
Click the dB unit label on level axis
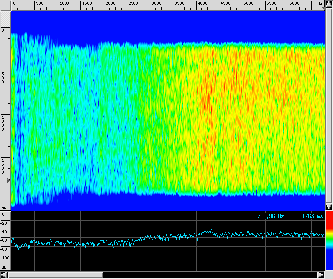(4, 267)
